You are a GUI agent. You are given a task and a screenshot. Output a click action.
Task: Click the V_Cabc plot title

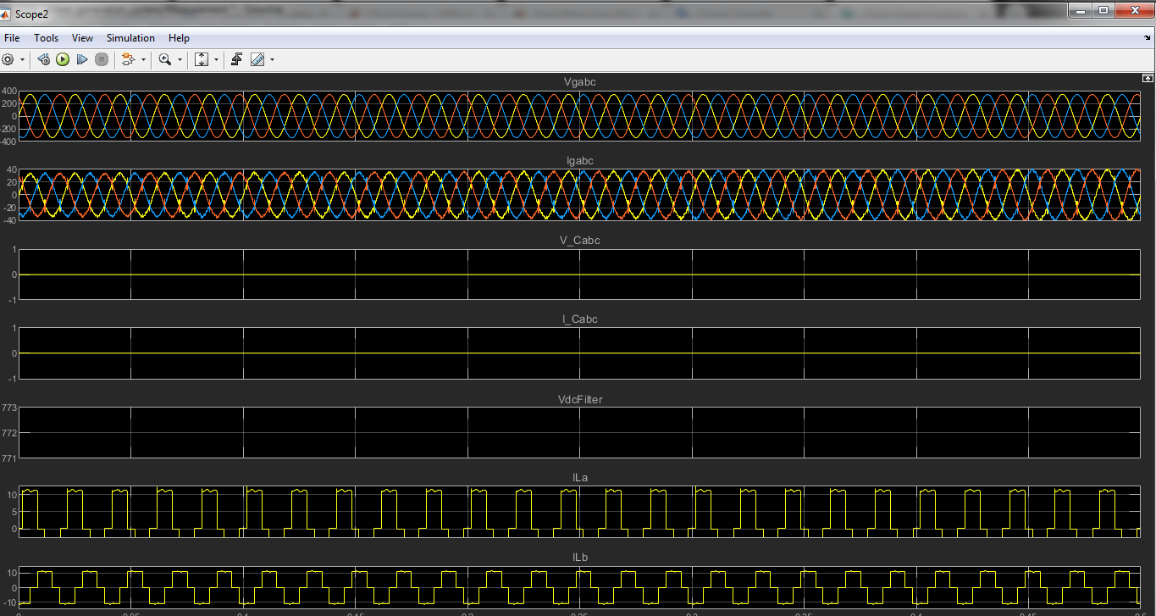coord(579,241)
